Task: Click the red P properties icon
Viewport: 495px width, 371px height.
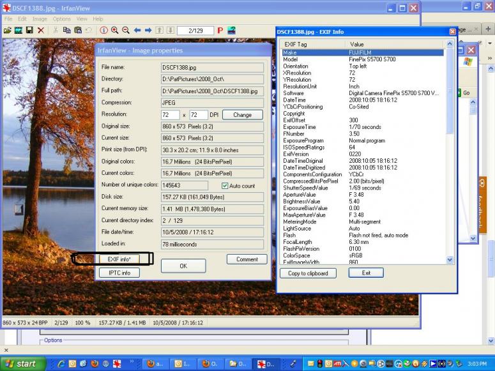Action: point(220,30)
